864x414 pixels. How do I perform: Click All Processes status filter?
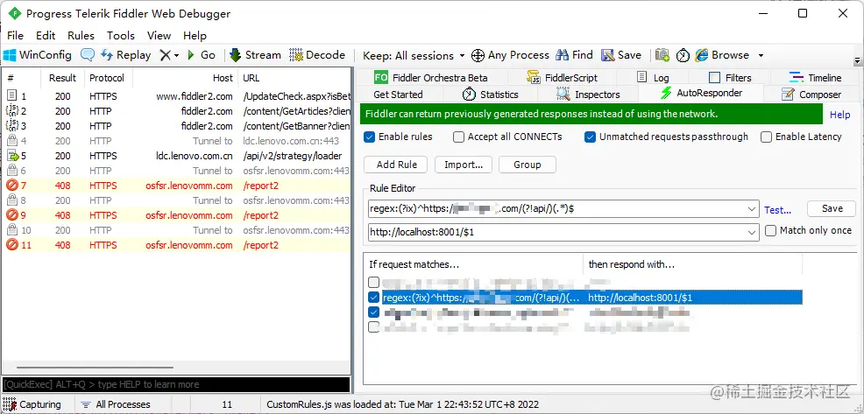click(116, 404)
